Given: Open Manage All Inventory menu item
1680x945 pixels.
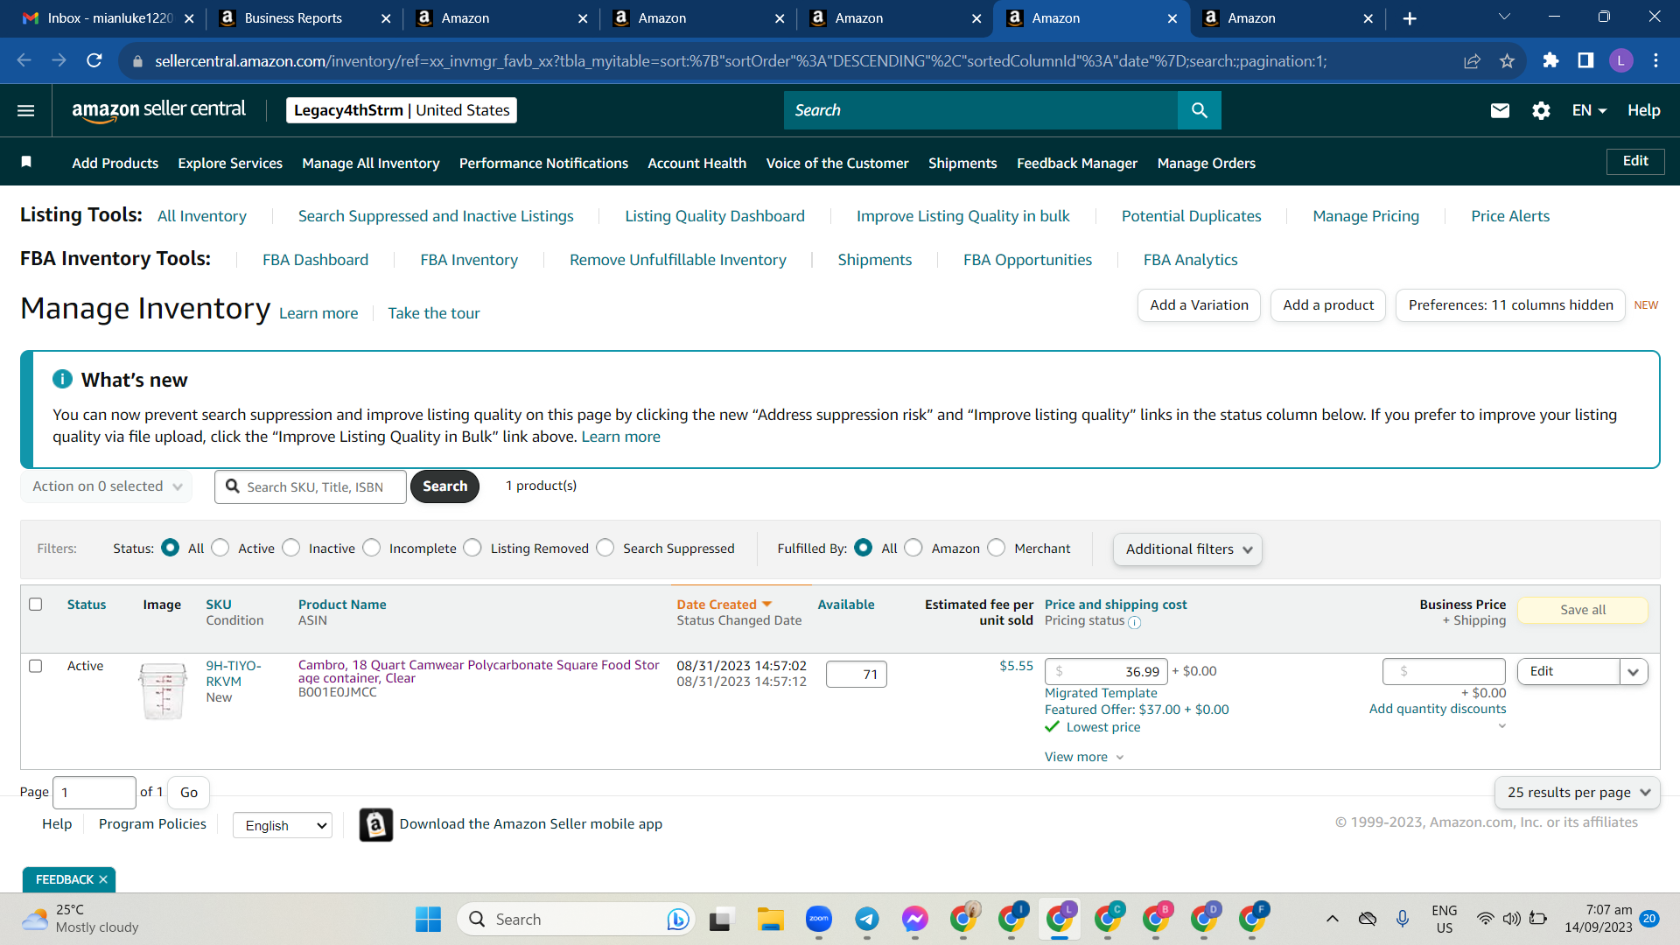Looking at the screenshot, I should 371,163.
